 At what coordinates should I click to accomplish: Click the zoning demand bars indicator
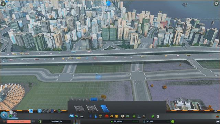(77, 121)
